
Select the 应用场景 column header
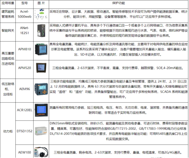click(x=8, y=3)
